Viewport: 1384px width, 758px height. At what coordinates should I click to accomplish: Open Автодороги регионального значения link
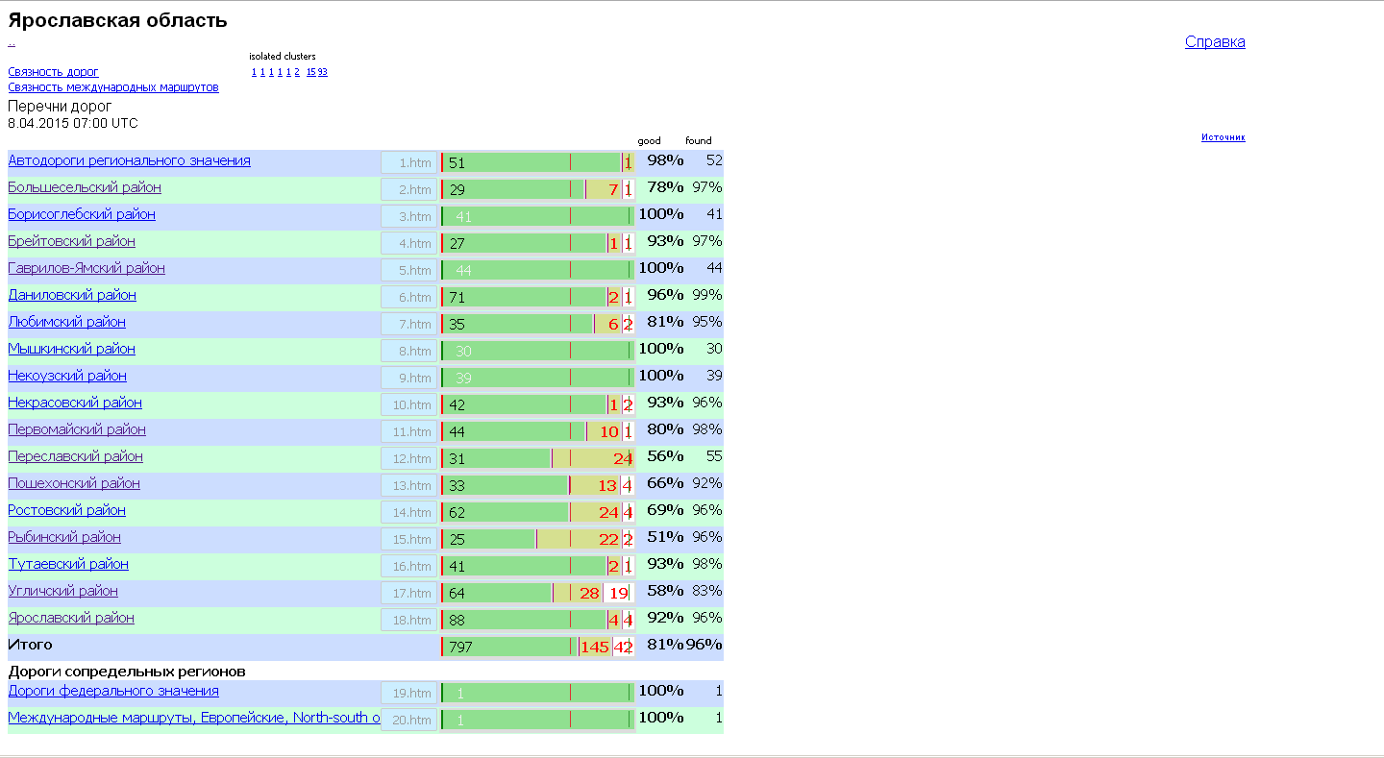[129, 160]
